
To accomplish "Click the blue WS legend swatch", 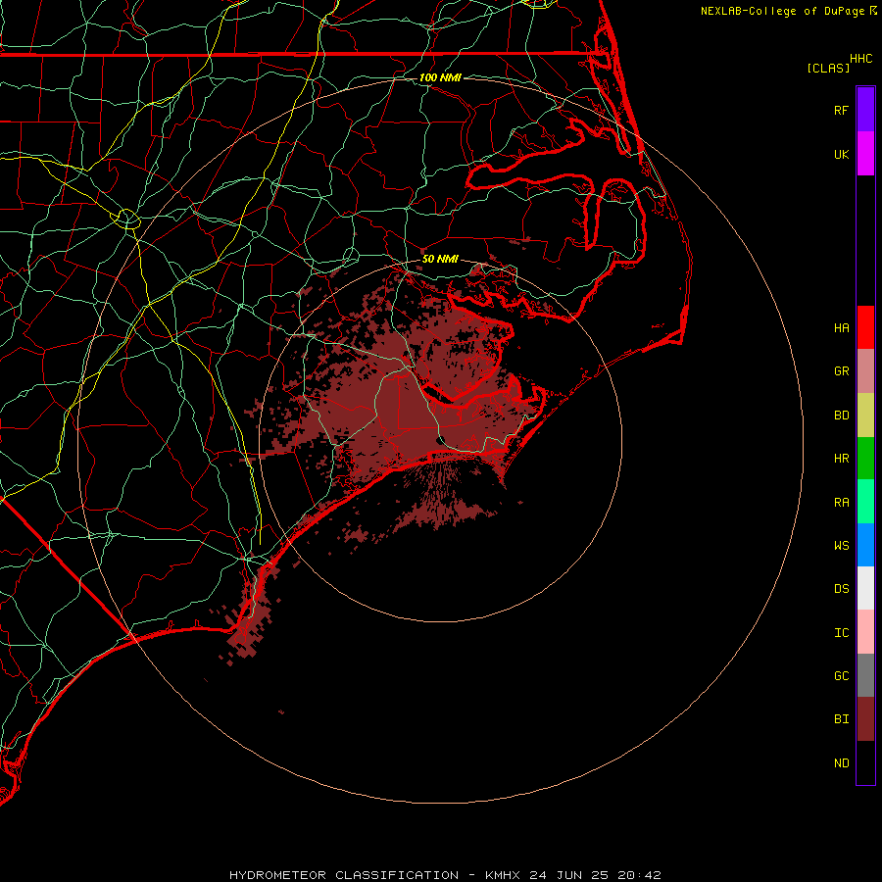I will (x=865, y=545).
